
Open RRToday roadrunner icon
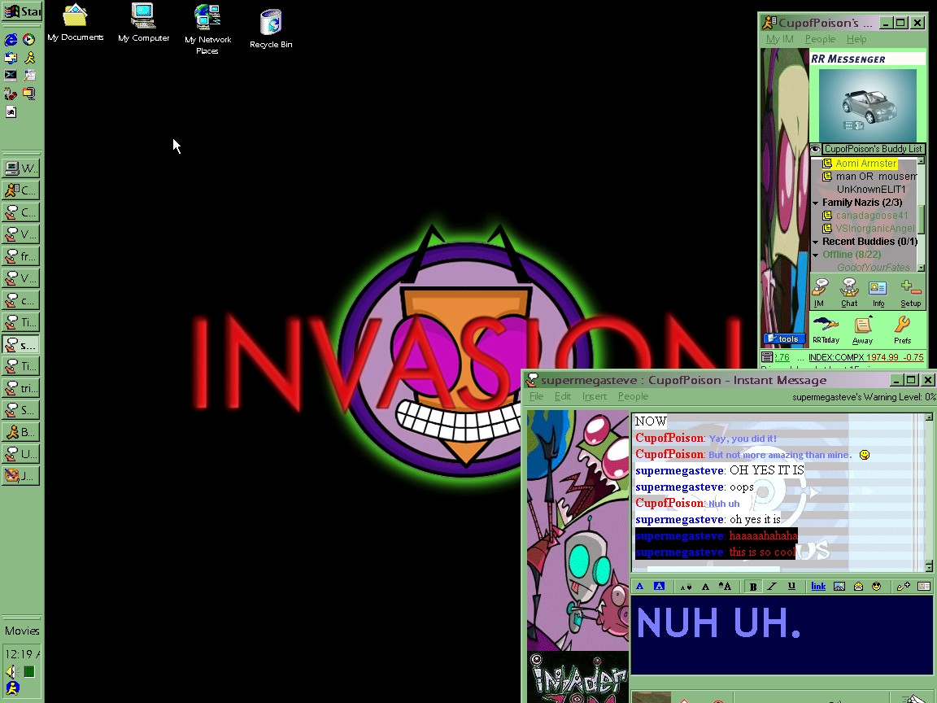click(826, 330)
